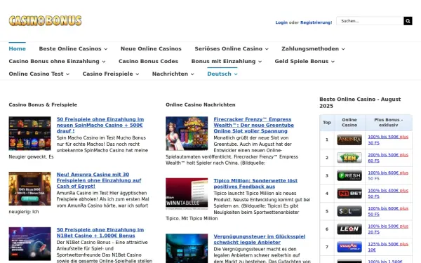Screen dimensions: 421x263
Task: Click into the Suchen search field
Action: 370,21
